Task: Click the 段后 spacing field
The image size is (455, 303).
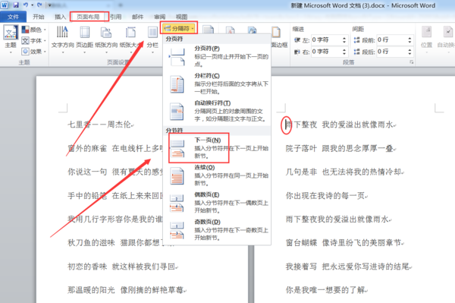Action: (x=392, y=52)
